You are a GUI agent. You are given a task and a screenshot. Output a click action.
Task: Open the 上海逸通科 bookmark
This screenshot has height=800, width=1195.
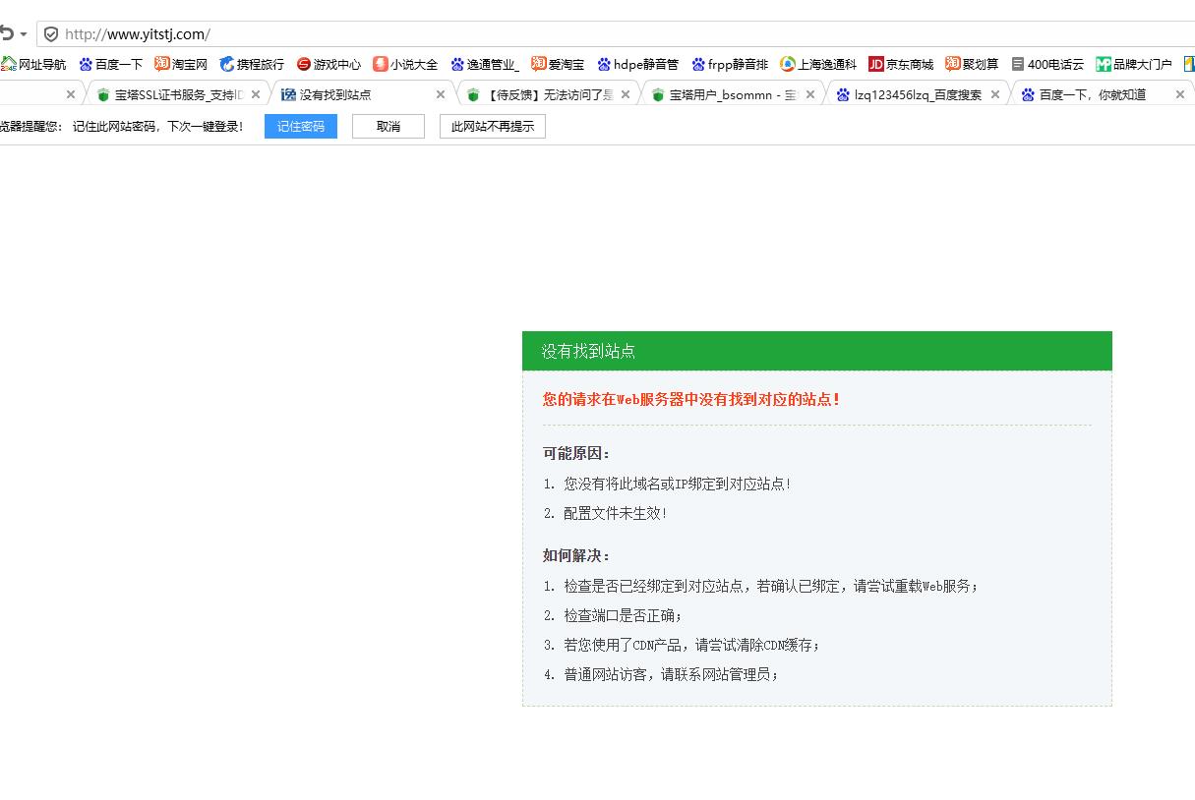tap(818, 64)
